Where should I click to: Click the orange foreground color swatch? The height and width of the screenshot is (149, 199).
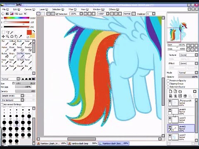coord(29,32)
